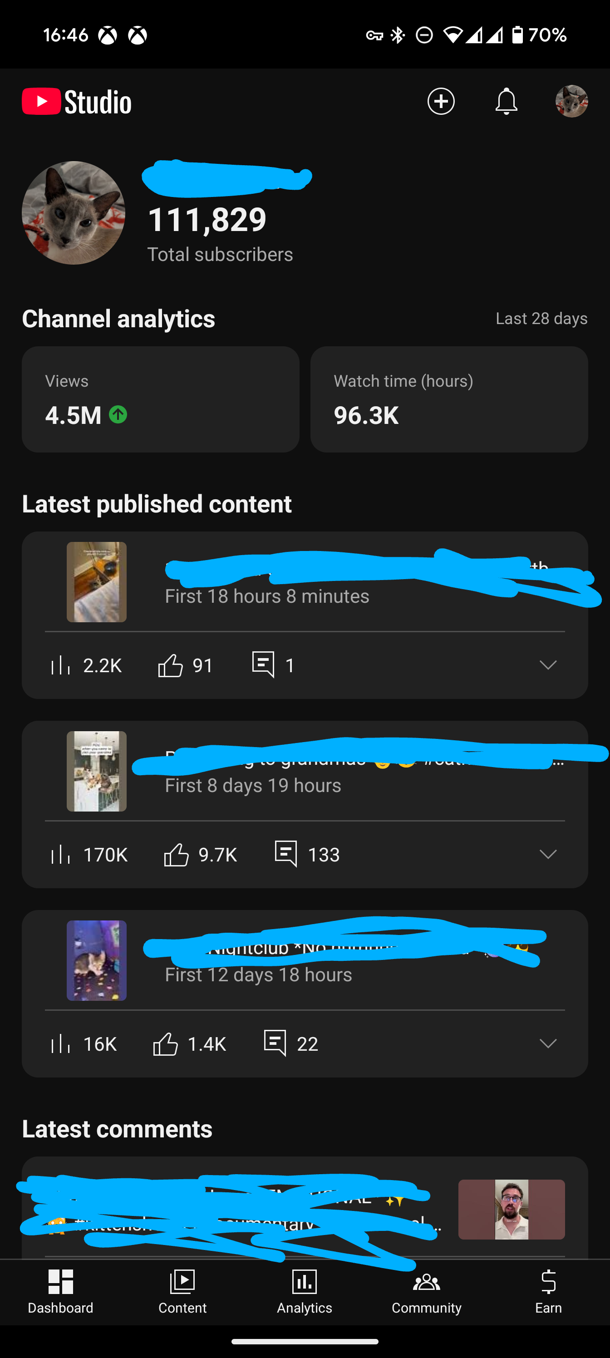Image resolution: width=610 pixels, height=1358 pixels.
Task: Expand the video card with 170K views
Action: 548,855
